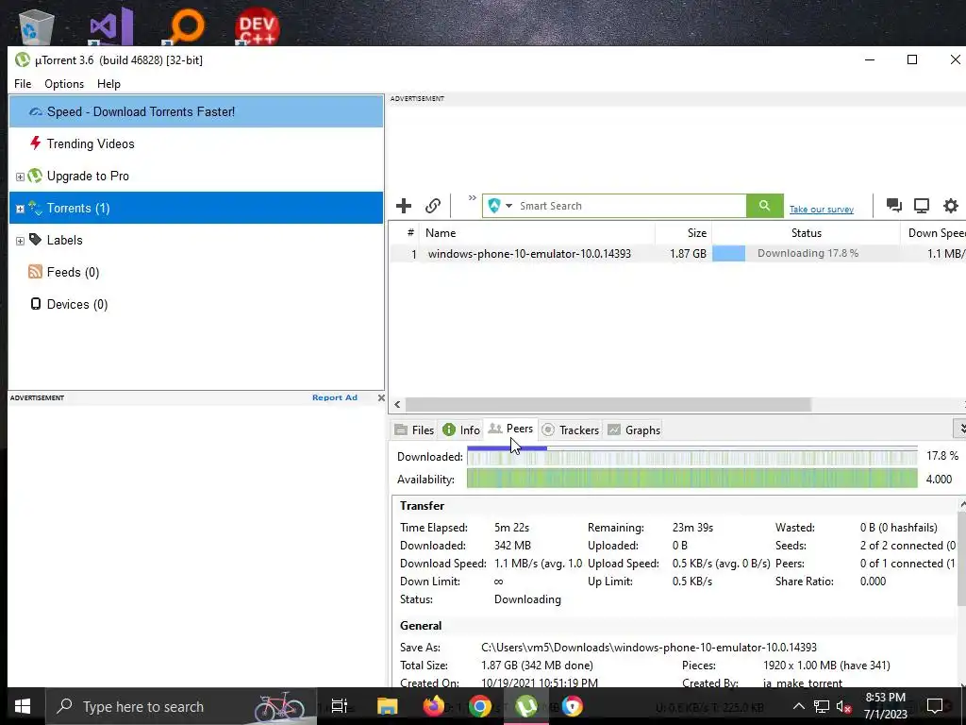Click the Time Elapsed value 5m 22s

pos(511,528)
